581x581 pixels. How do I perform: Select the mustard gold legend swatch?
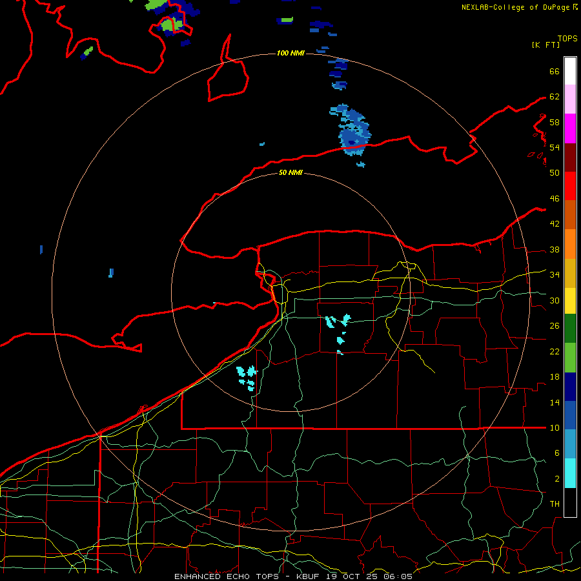coord(570,273)
